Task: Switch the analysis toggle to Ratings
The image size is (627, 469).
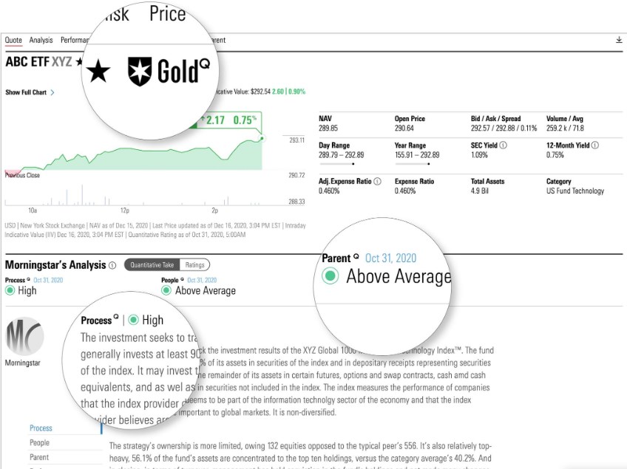Action: (195, 264)
